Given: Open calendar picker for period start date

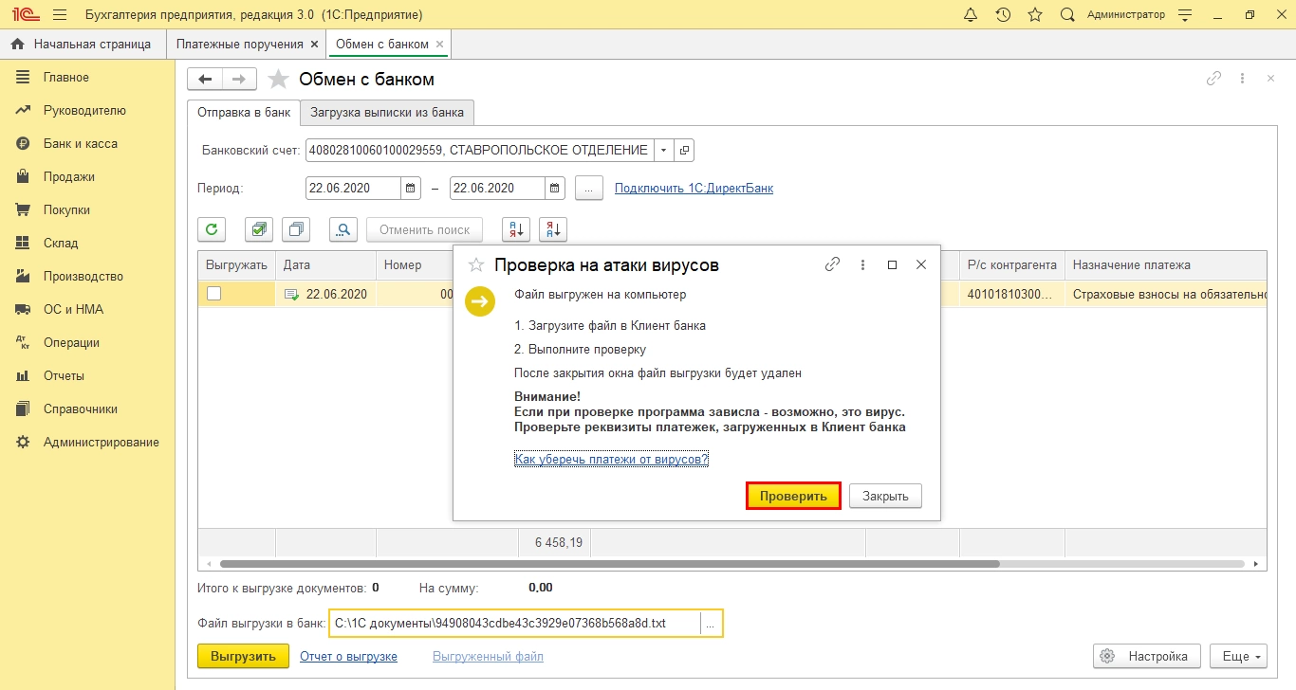Looking at the screenshot, I should pyautogui.click(x=411, y=188).
